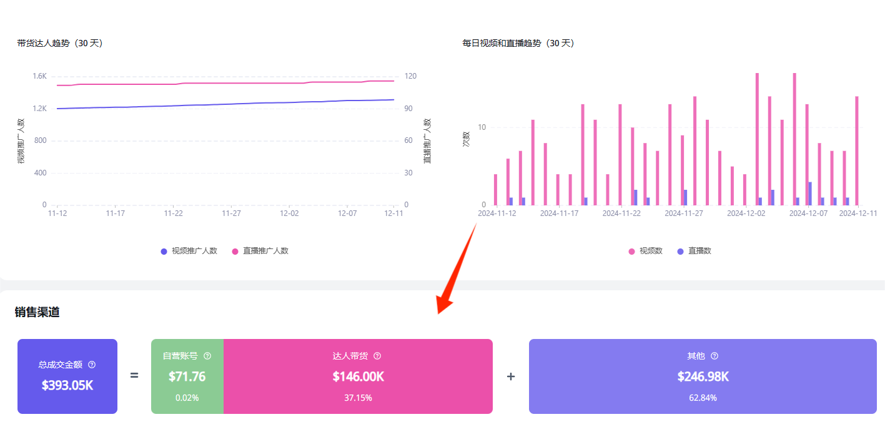885x427 pixels.
Task: Open the 达人带货 help tooltip icon
Action: click(377, 356)
